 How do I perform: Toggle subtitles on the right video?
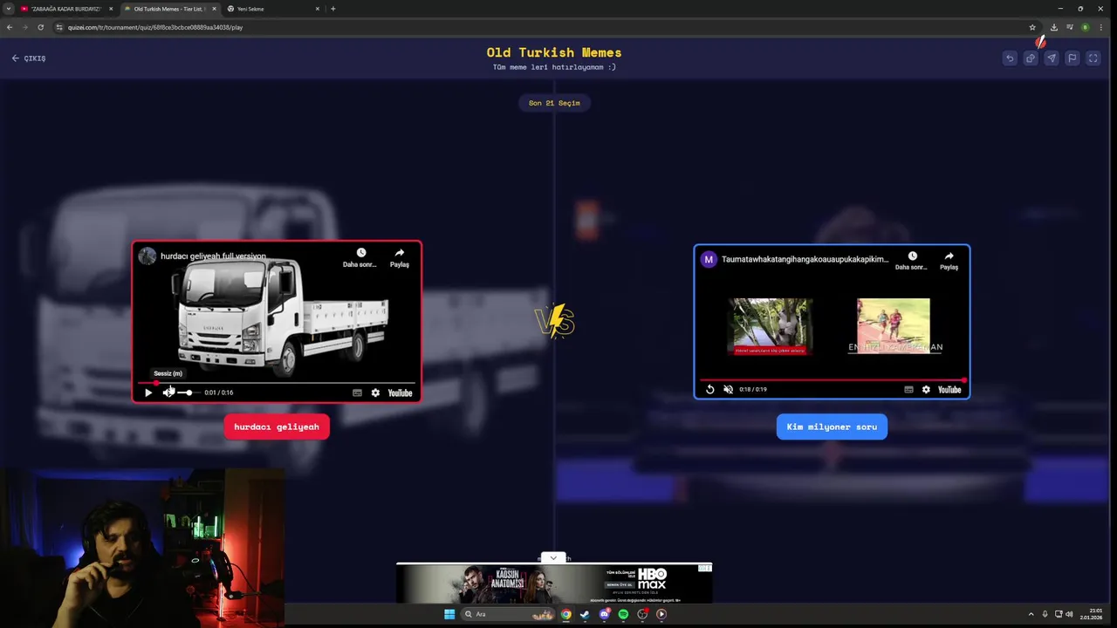pyautogui.click(x=908, y=390)
